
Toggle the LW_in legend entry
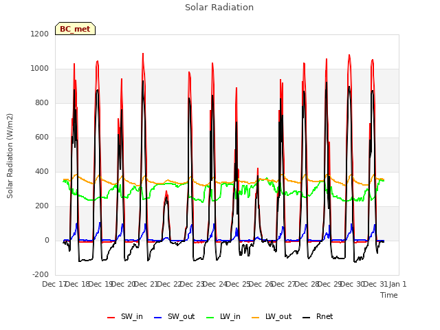coord(223,317)
